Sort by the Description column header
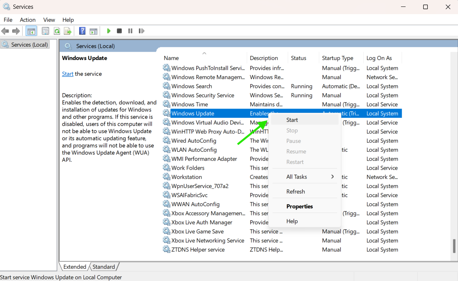The height and width of the screenshot is (281, 458). (267, 58)
